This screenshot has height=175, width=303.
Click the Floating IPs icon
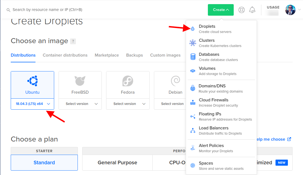[x=193, y=116]
